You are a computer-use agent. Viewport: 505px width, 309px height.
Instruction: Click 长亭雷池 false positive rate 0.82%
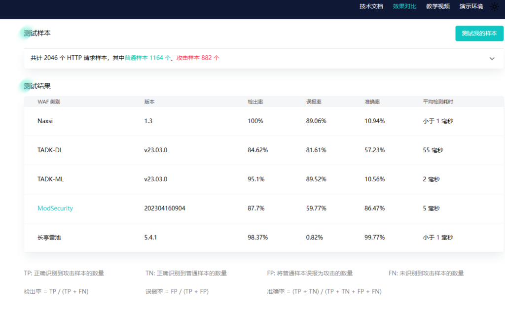click(314, 238)
